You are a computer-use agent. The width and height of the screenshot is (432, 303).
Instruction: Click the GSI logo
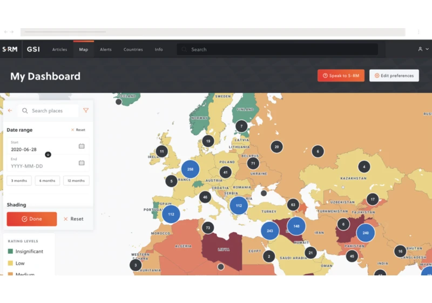(33, 49)
